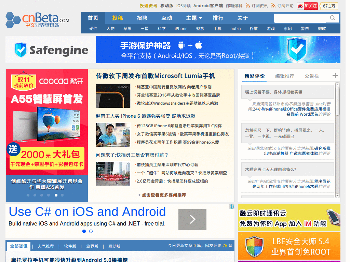350x262 pixels.
Task: Click the coocaa A55智慧屏 promo image
Action: pos(47,122)
